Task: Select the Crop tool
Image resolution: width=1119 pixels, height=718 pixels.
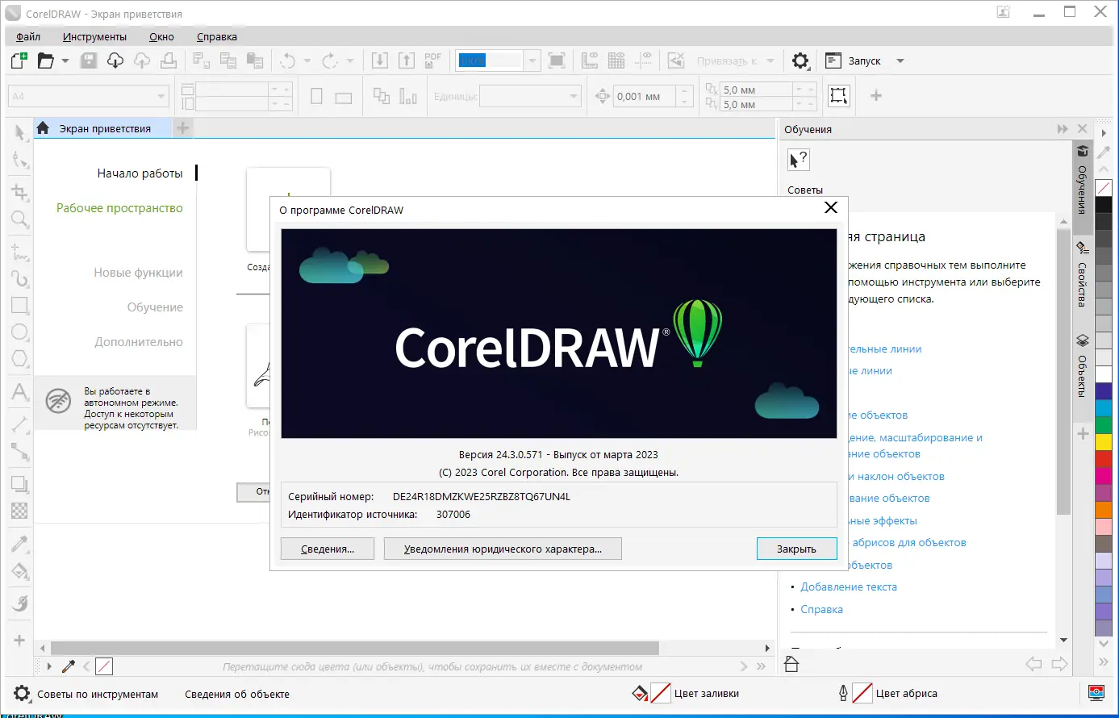Action: 20,192
